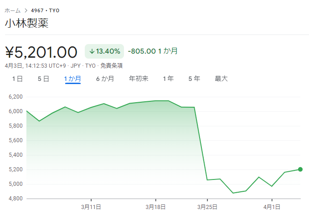
Task: Click the 4月1日 x-axis date label
Action: [272, 207]
